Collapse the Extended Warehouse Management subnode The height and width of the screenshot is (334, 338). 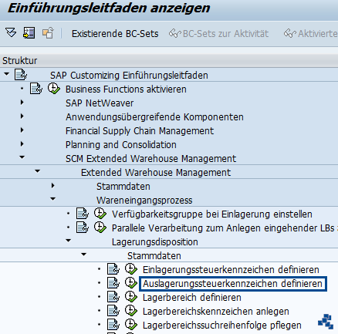tap(38, 171)
